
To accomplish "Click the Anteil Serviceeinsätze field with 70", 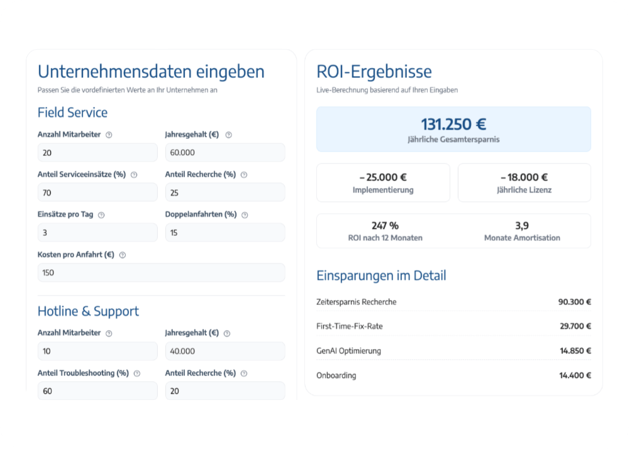I will (97, 192).
